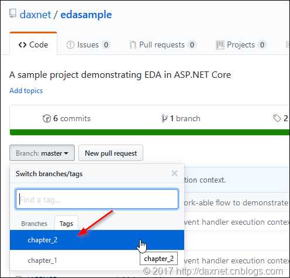
Task: Switch to the Branches tab in popup
Action: [x=34, y=224]
